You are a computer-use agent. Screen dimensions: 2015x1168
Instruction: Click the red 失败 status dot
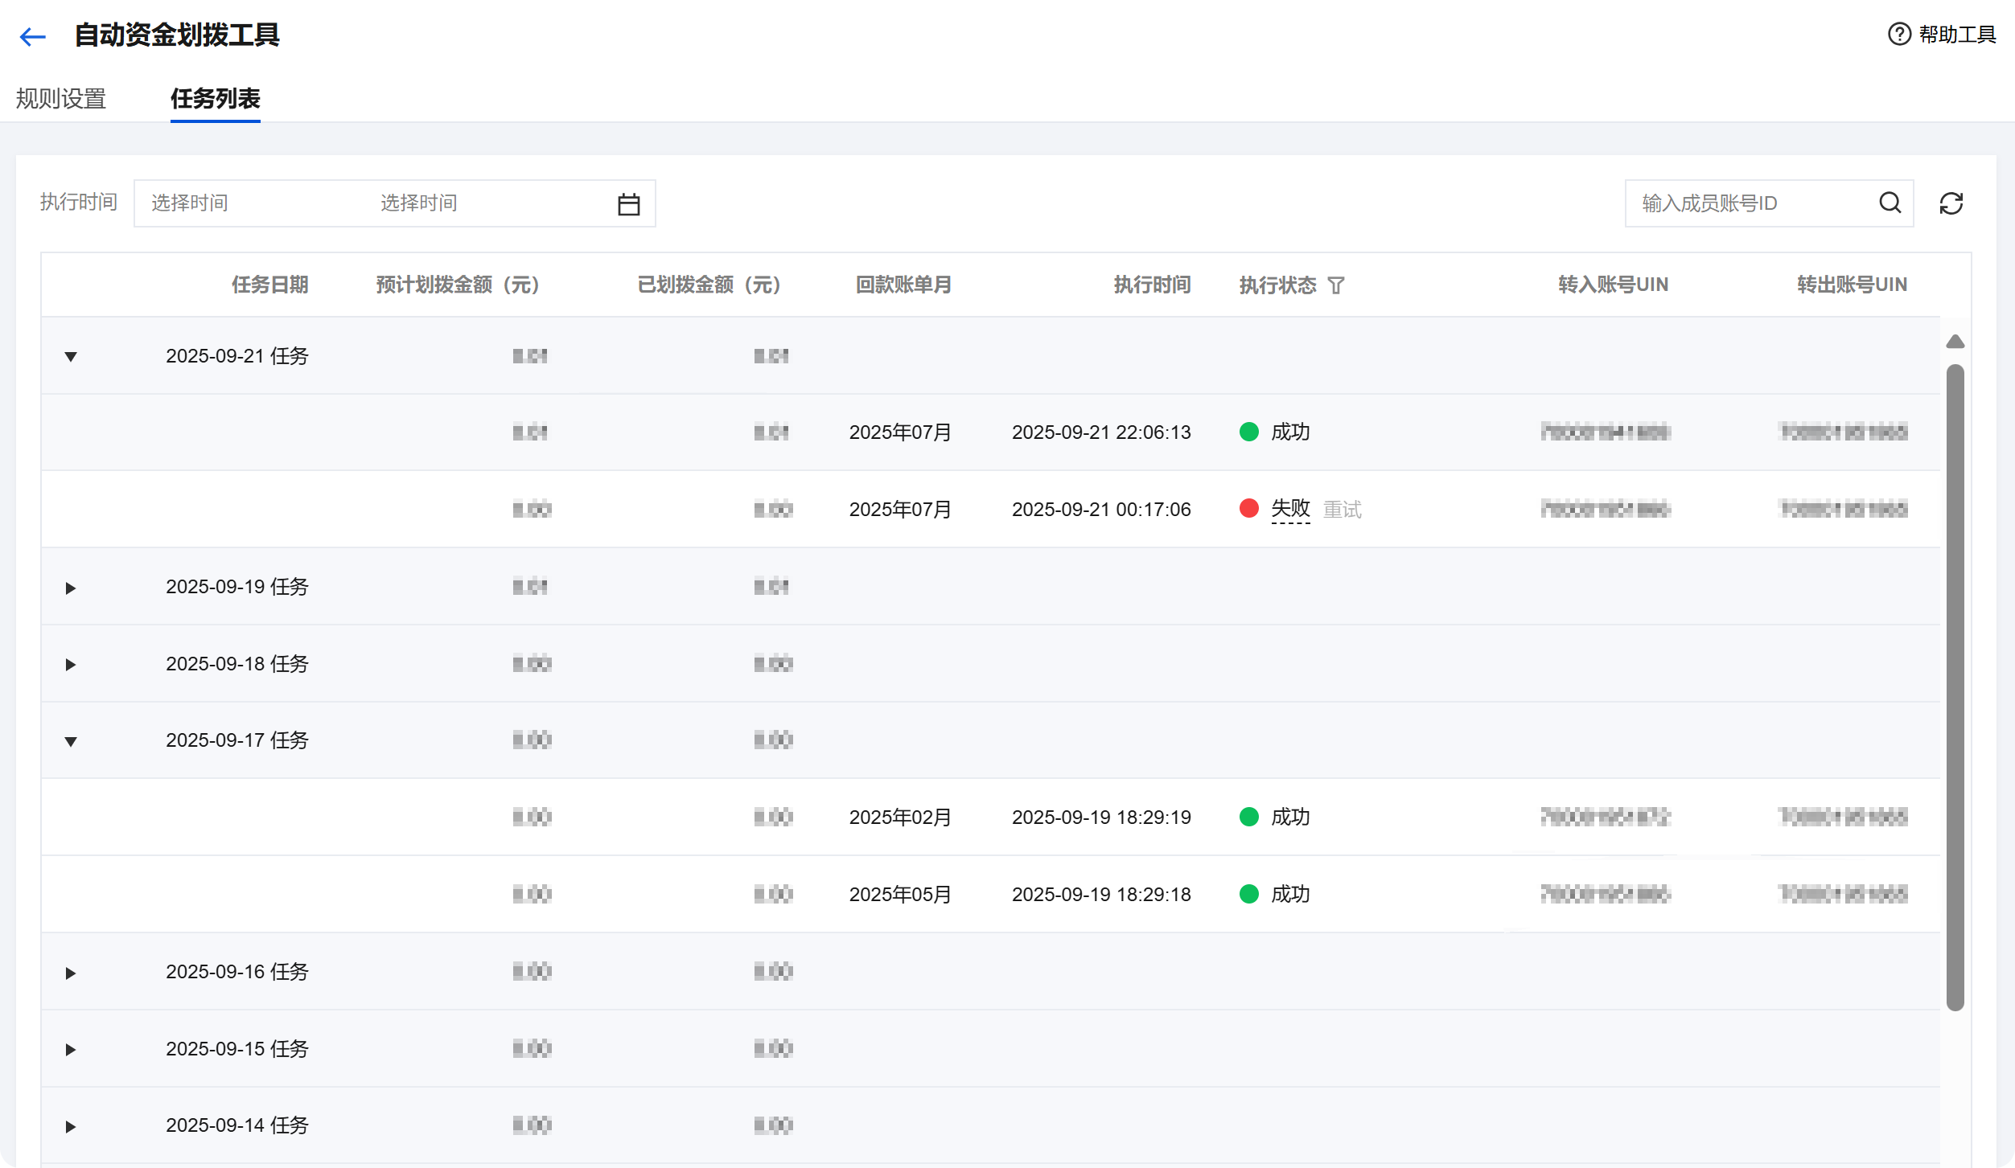1248,509
